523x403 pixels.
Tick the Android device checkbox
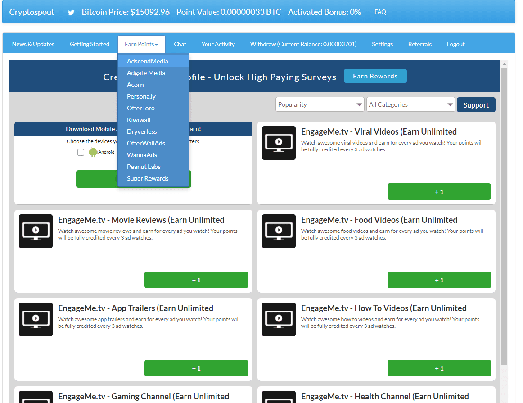tap(81, 153)
